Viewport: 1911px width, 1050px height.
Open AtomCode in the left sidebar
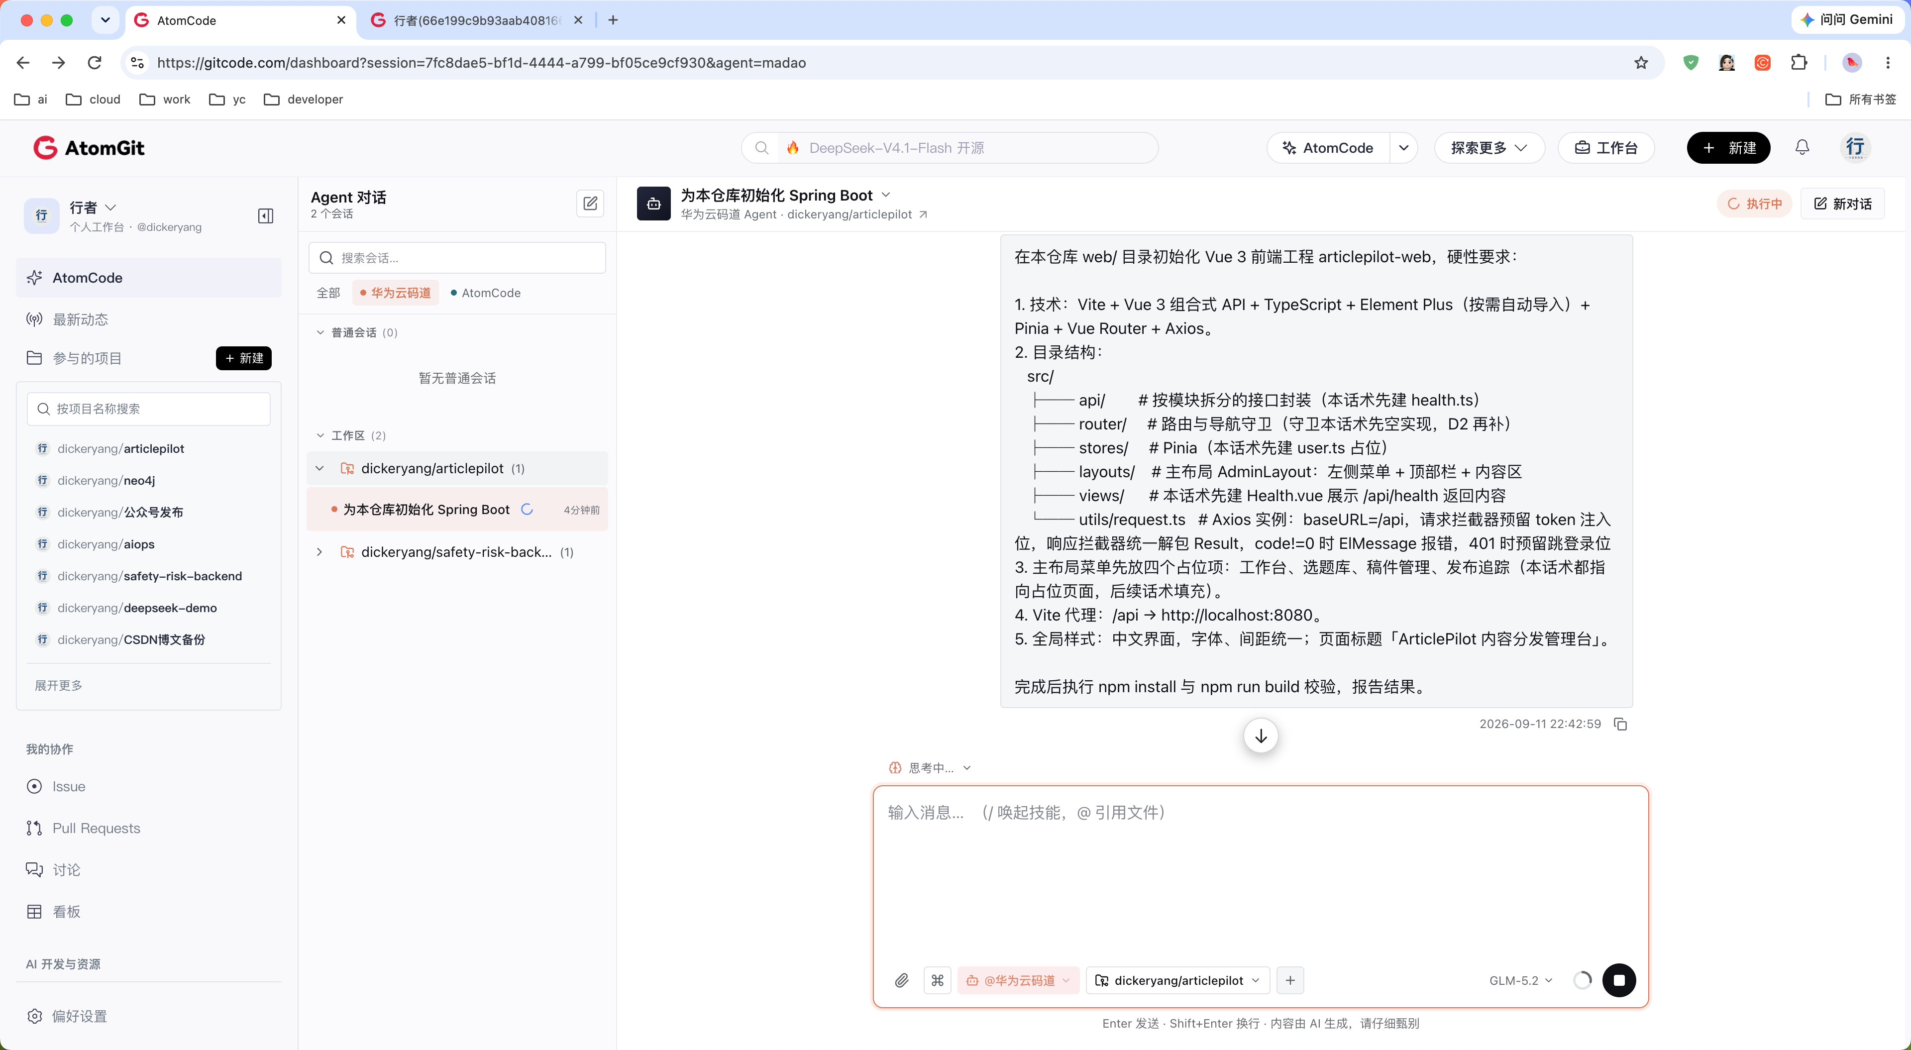click(148, 278)
